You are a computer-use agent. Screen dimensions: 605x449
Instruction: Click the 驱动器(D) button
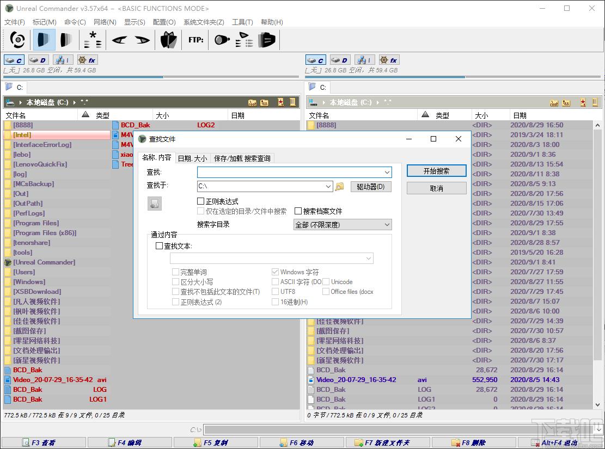371,187
